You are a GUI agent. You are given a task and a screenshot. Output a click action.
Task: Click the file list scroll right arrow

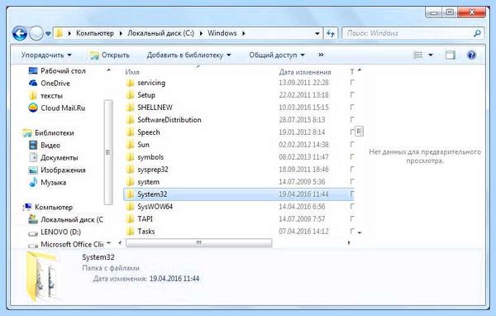pyautogui.click(x=349, y=243)
